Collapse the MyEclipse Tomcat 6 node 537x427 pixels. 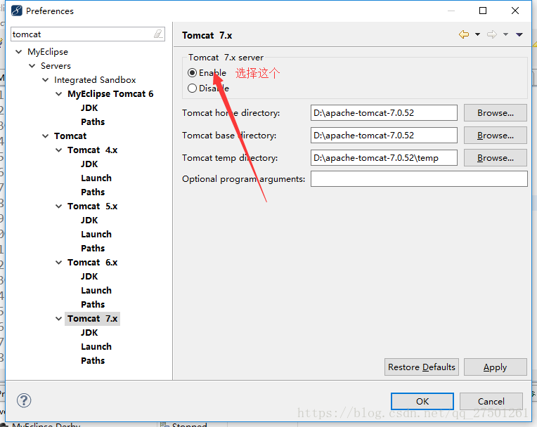(x=59, y=93)
